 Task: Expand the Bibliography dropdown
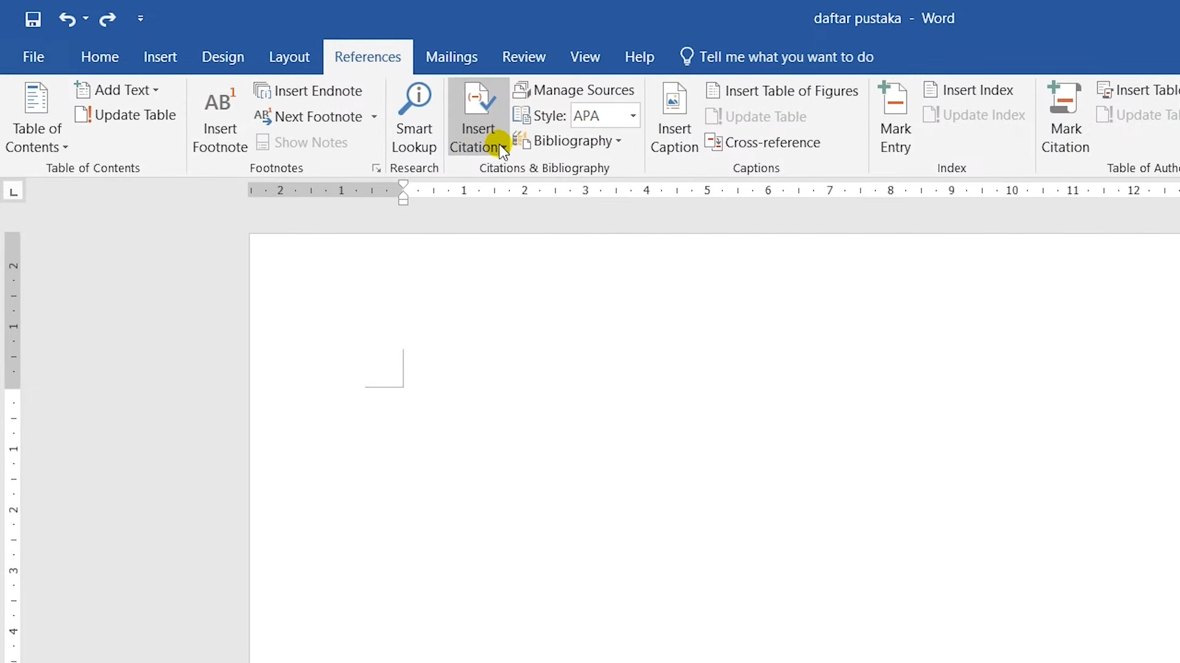click(618, 142)
